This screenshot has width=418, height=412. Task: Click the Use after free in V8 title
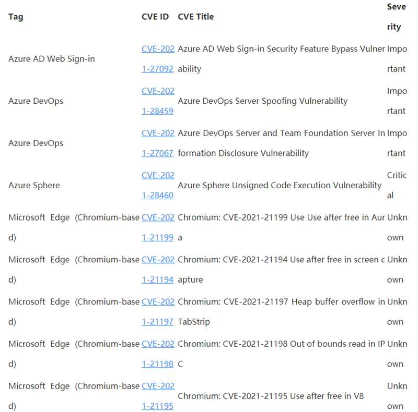[271, 396]
